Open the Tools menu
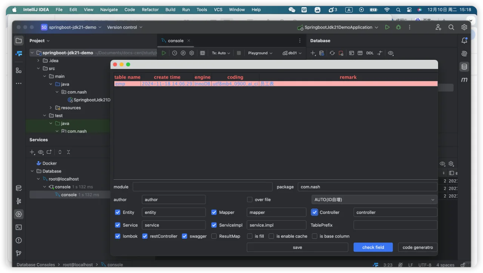This screenshot has height=273, width=483. (202, 9)
